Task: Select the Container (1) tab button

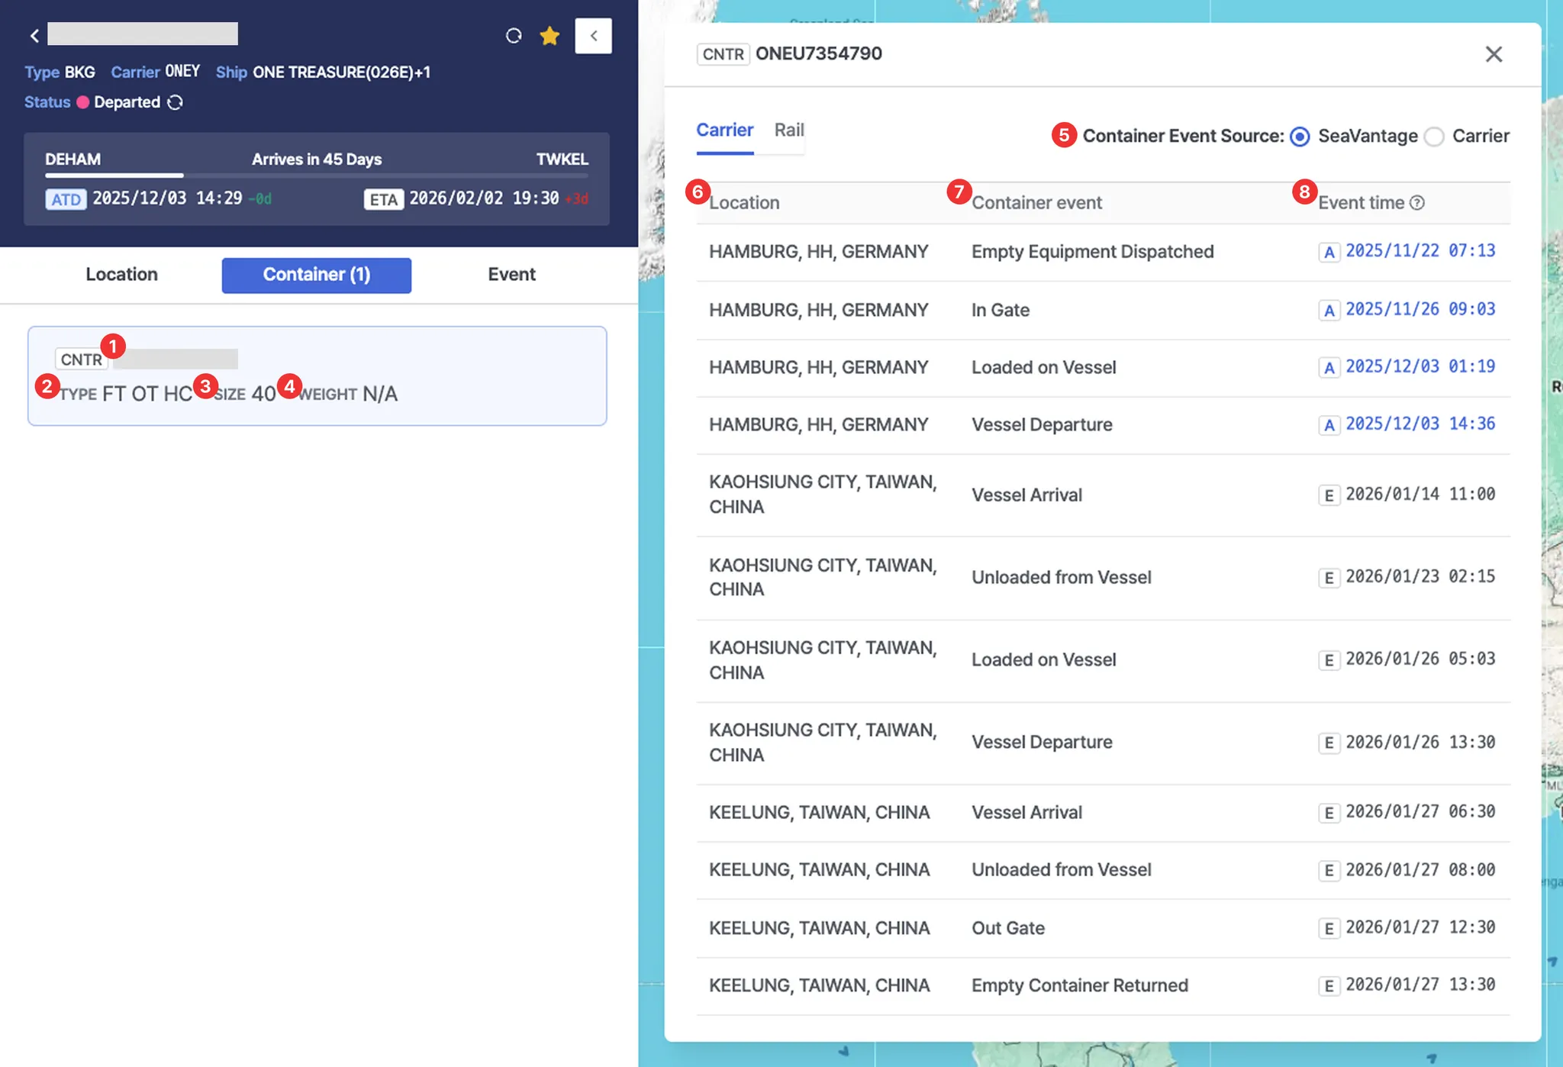Action: pyautogui.click(x=316, y=275)
